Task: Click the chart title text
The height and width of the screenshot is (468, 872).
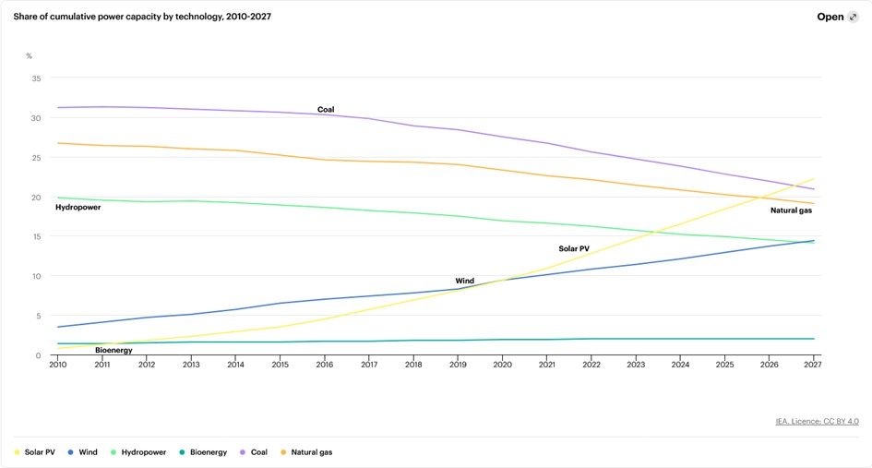Action: click(142, 17)
